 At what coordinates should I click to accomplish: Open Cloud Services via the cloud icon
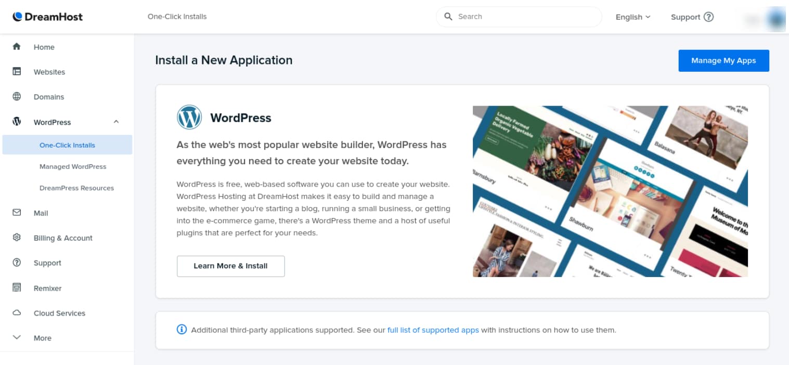[16, 313]
